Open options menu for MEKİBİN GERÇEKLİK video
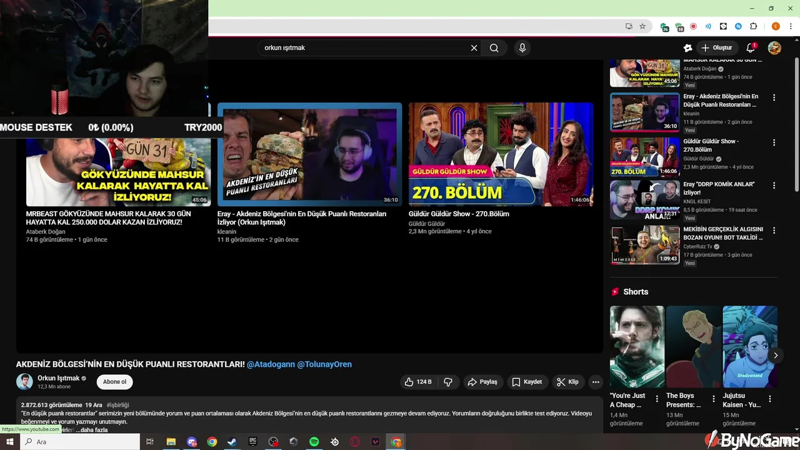This screenshot has width=800, height=450. point(774,231)
